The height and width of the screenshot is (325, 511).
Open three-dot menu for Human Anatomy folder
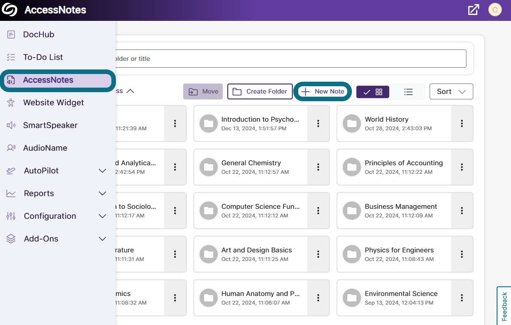pos(318,298)
